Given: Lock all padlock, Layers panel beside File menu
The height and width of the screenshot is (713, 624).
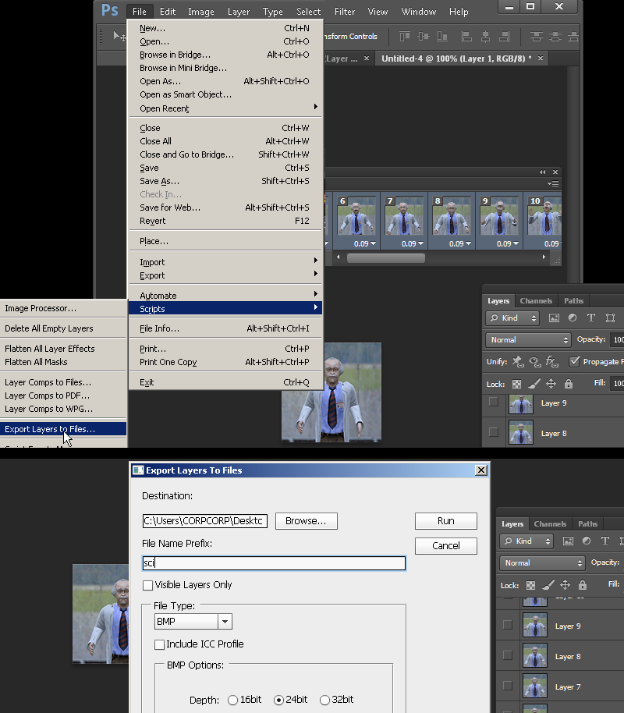Looking at the screenshot, I should (569, 384).
